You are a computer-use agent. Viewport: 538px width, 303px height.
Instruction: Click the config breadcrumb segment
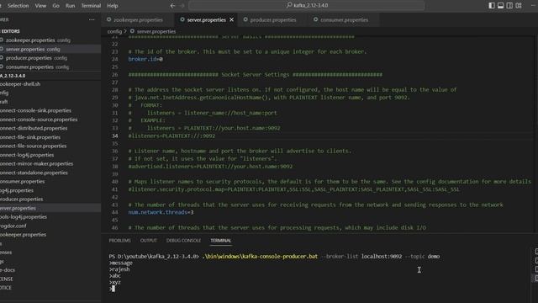(114, 31)
